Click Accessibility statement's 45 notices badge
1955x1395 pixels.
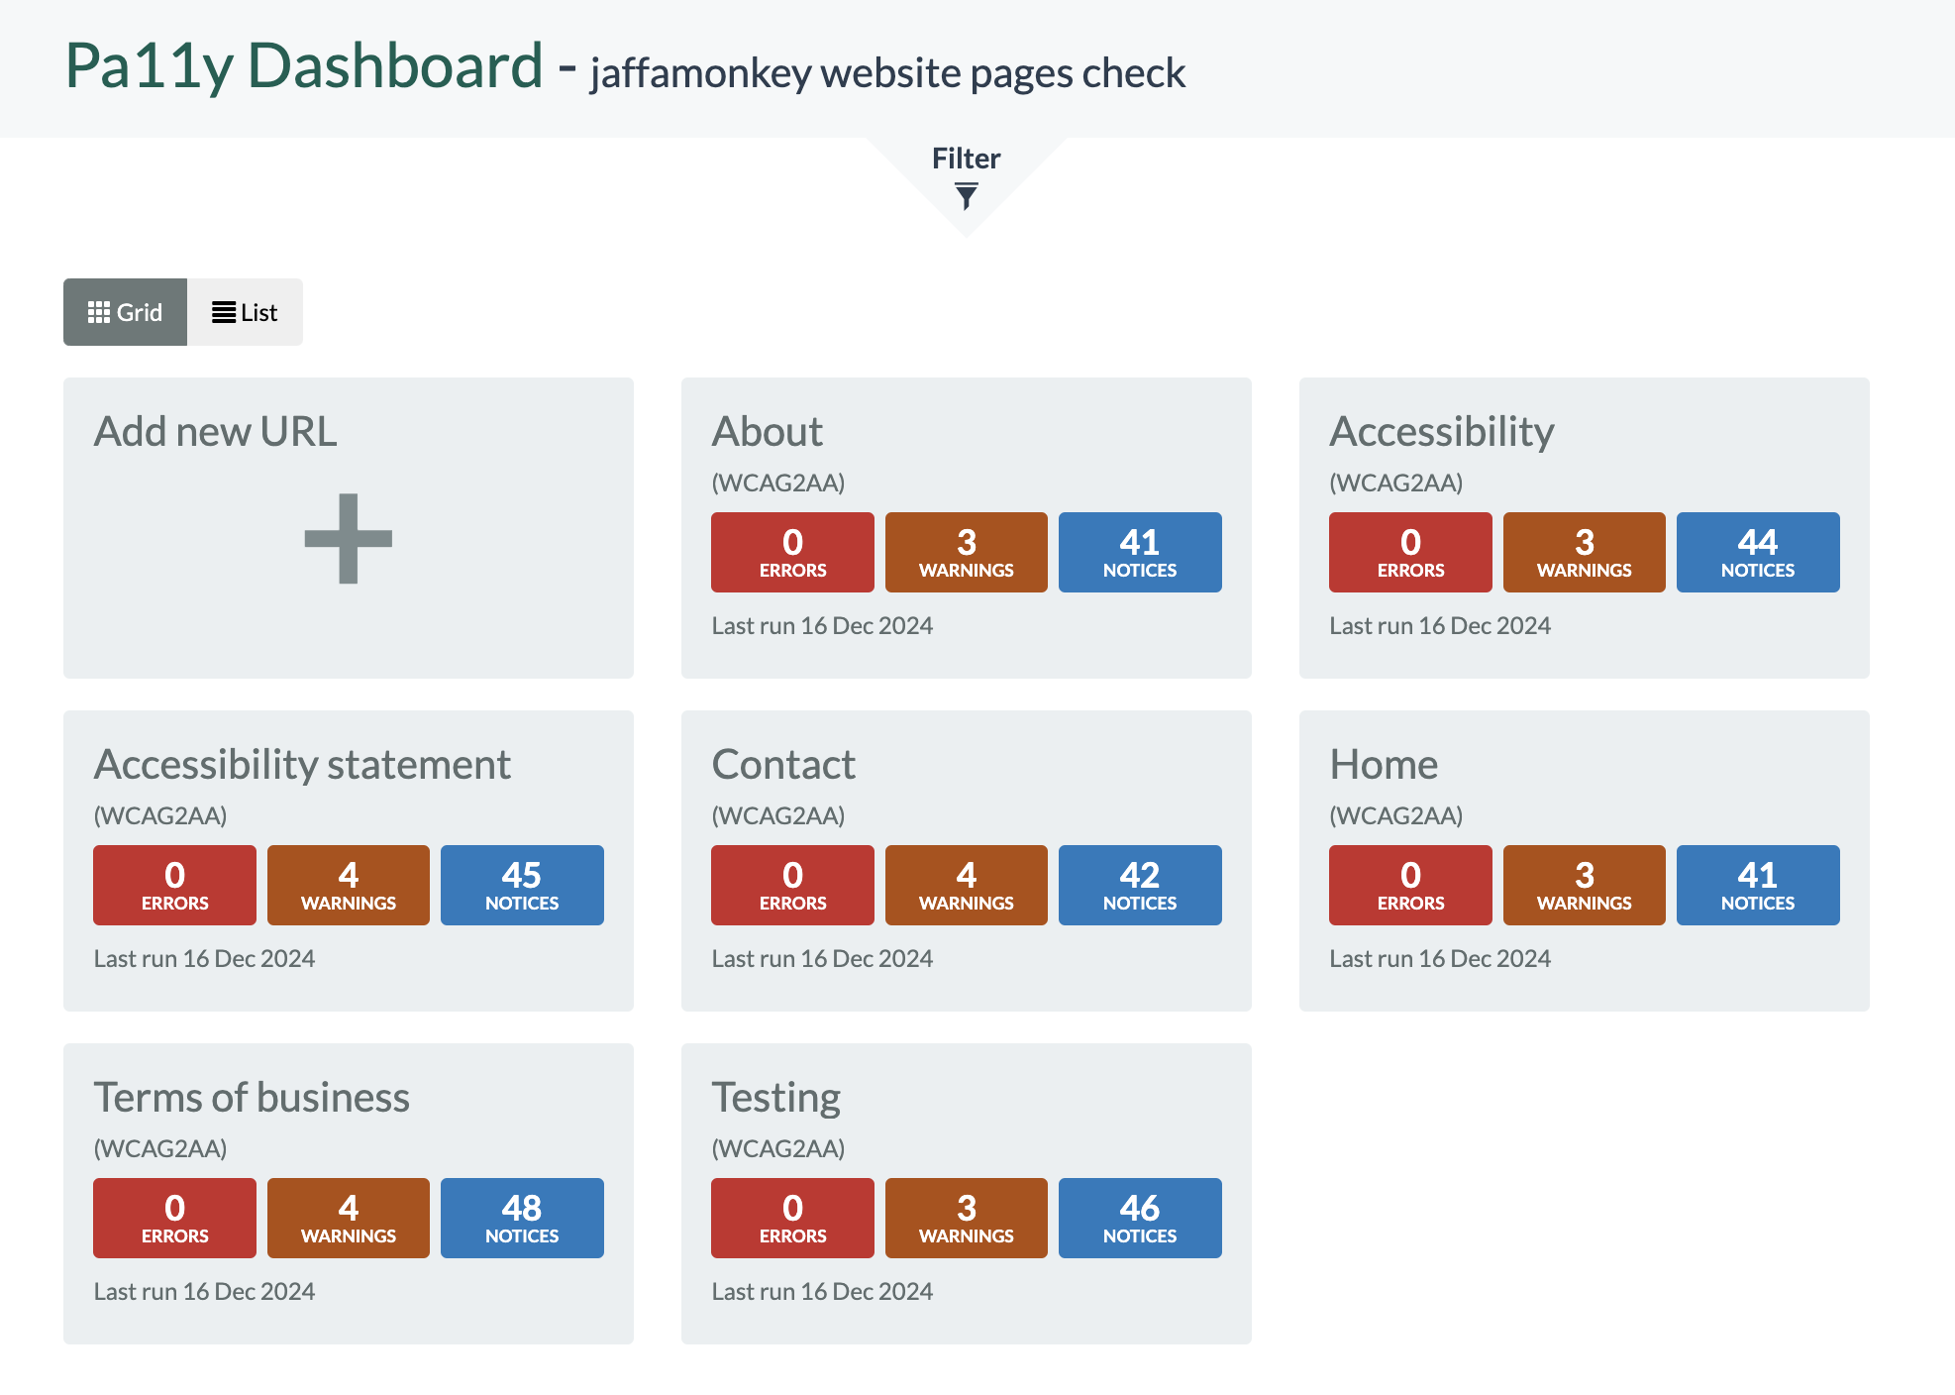pyautogui.click(x=522, y=885)
